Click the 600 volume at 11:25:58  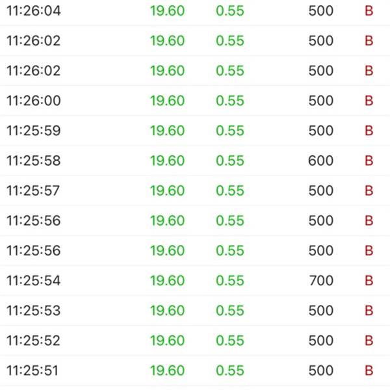pos(321,161)
